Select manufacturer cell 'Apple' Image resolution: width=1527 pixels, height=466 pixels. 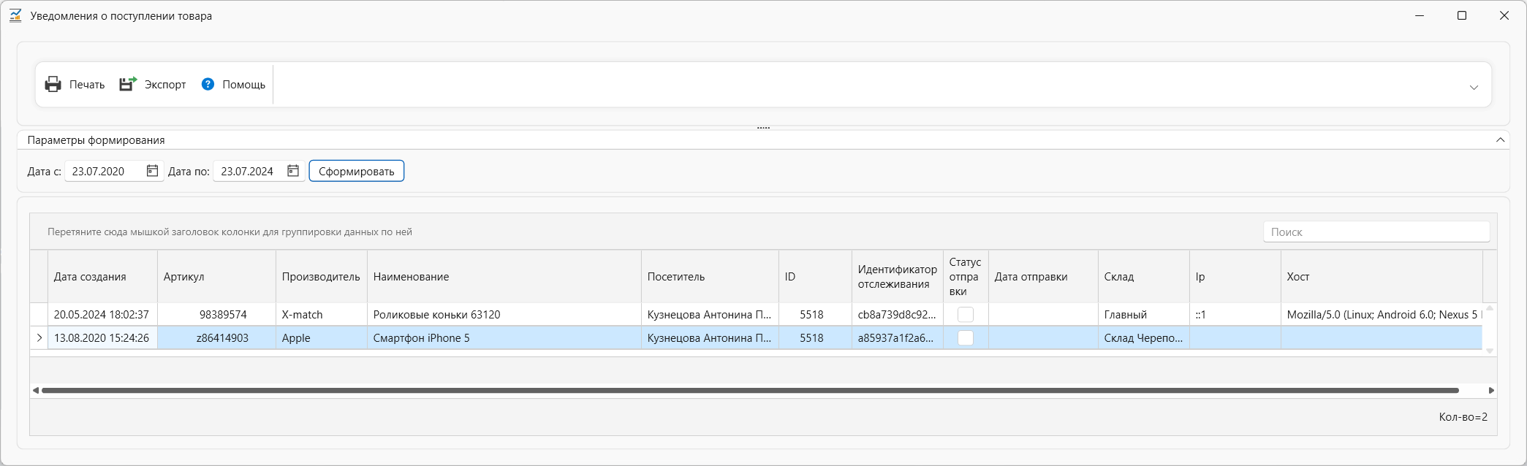pos(322,338)
